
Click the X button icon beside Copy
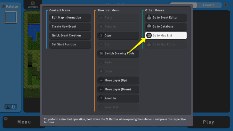101,35
